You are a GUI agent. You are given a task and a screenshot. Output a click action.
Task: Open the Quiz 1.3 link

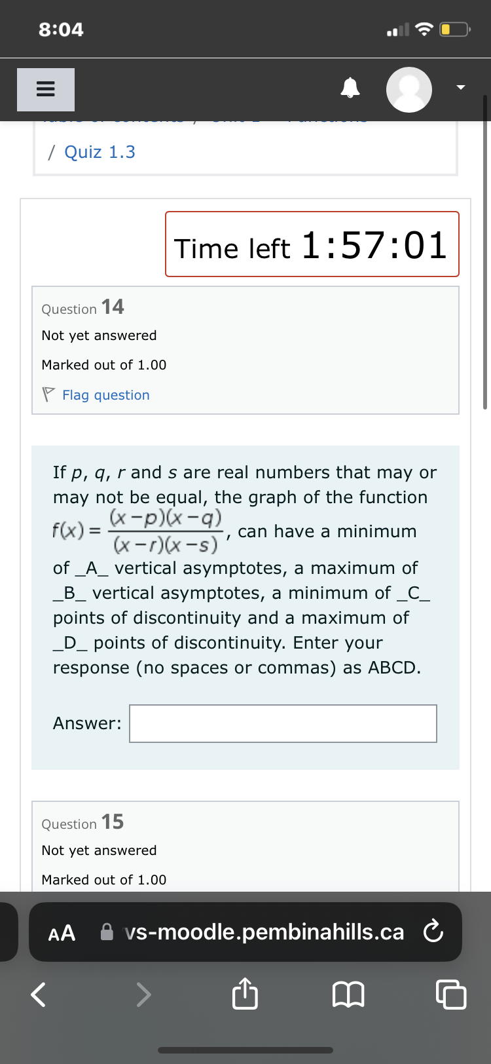coord(100,152)
